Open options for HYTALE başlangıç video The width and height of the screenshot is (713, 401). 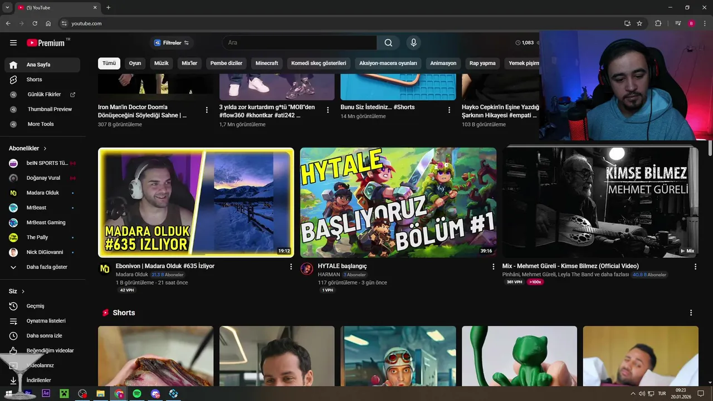coord(493,267)
